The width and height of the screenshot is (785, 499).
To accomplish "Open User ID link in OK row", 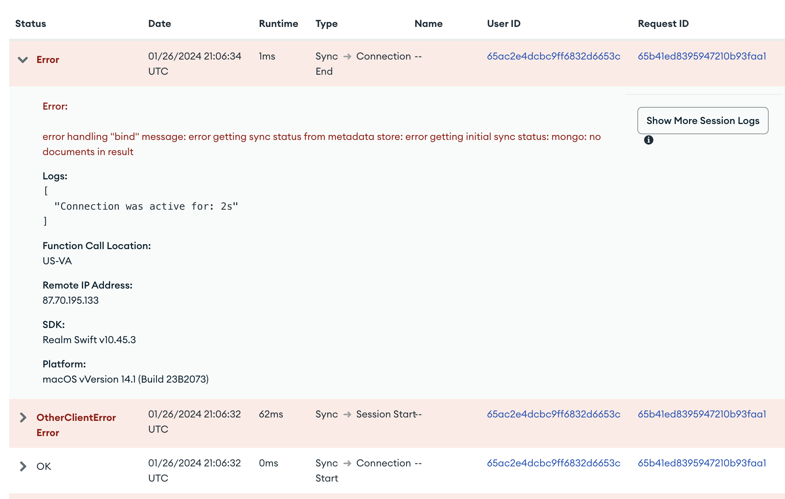I will pyautogui.click(x=553, y=463).
